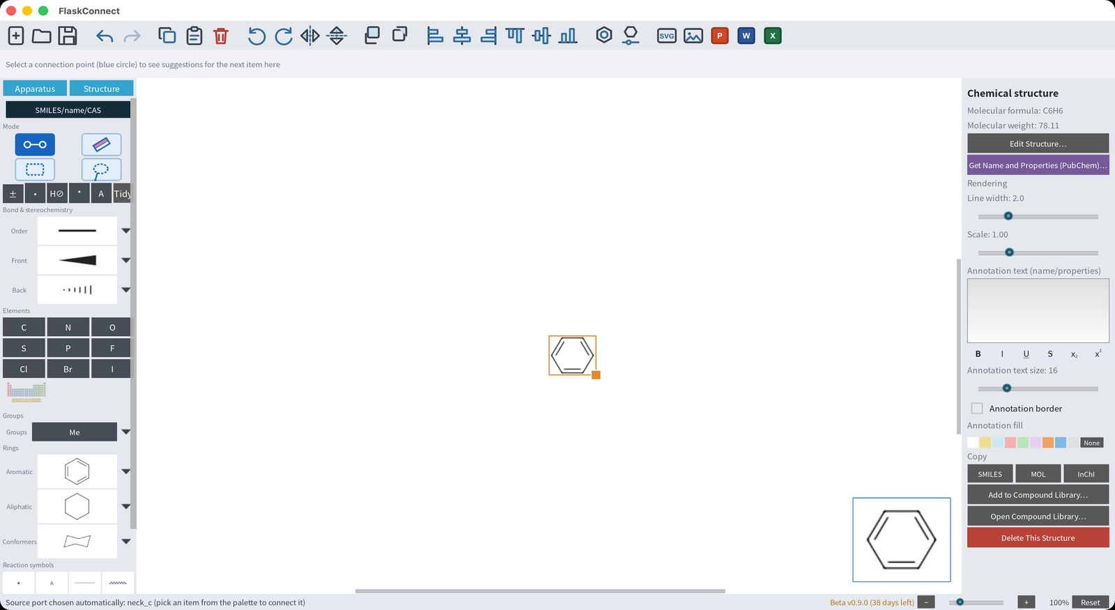Align selected items to the right
Screen dimensions: 1115x610
(x=489, y=36)
